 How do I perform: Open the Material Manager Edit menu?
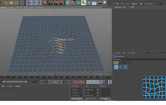[x=3, y=86]
